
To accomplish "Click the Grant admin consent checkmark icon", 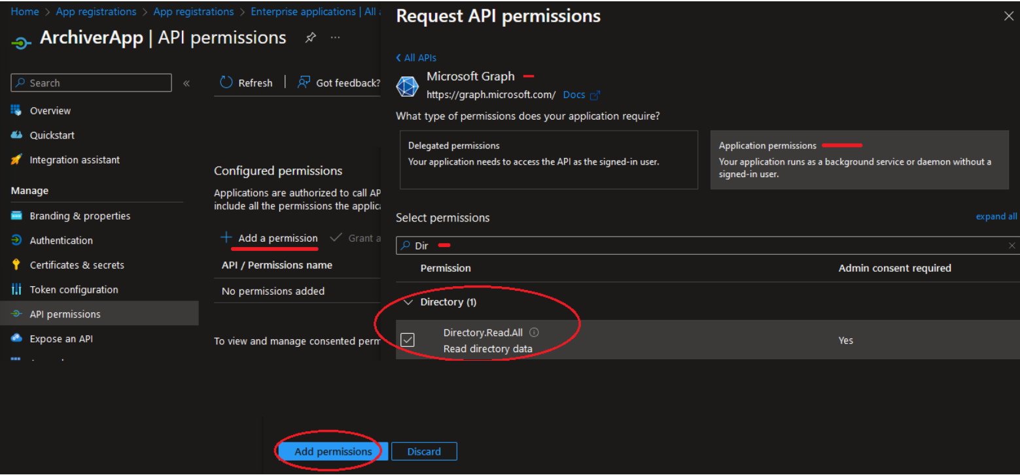I will coord(336,237).
